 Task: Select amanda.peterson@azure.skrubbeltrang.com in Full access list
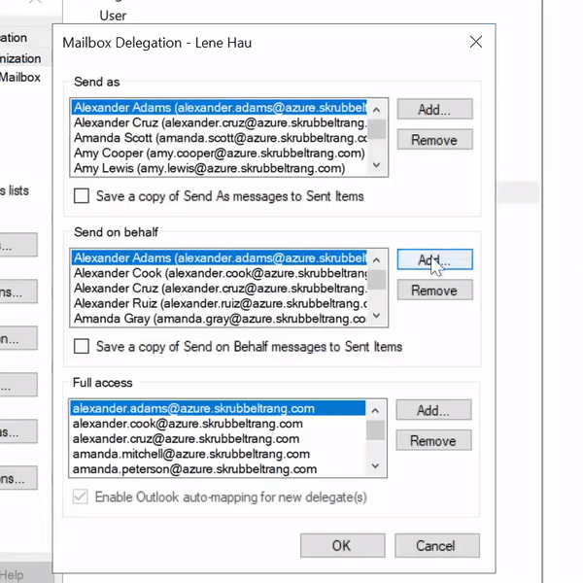coord(219,469)
